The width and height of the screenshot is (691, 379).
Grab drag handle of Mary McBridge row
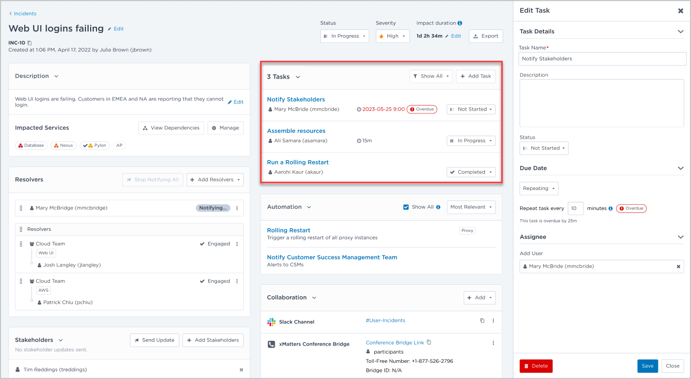(21, 208)
